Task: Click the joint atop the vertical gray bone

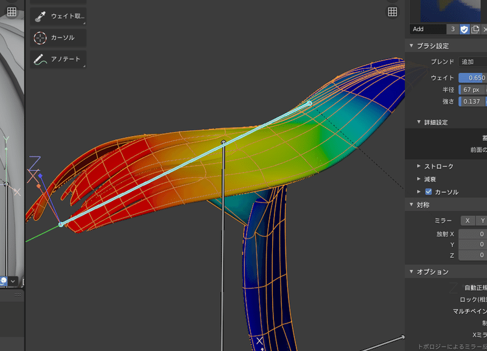Action: [x=223, y=142]
